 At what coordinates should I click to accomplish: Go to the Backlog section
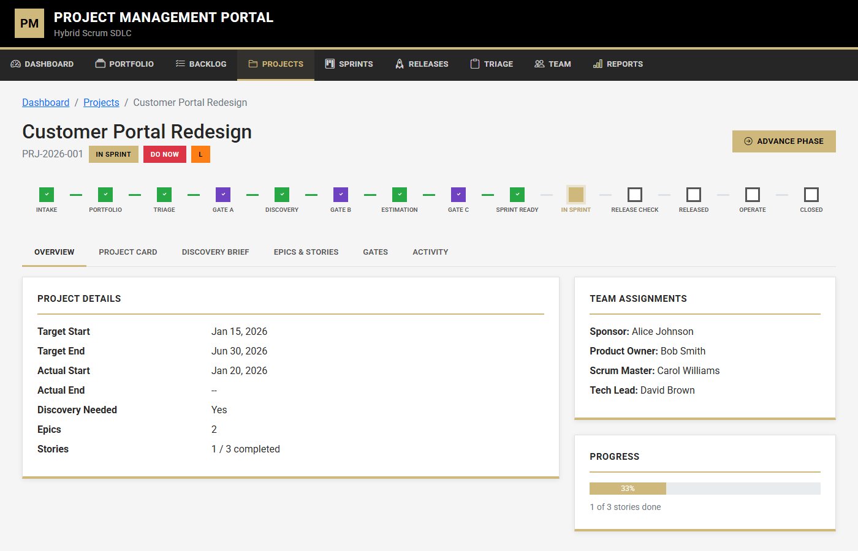click(201, 64)
